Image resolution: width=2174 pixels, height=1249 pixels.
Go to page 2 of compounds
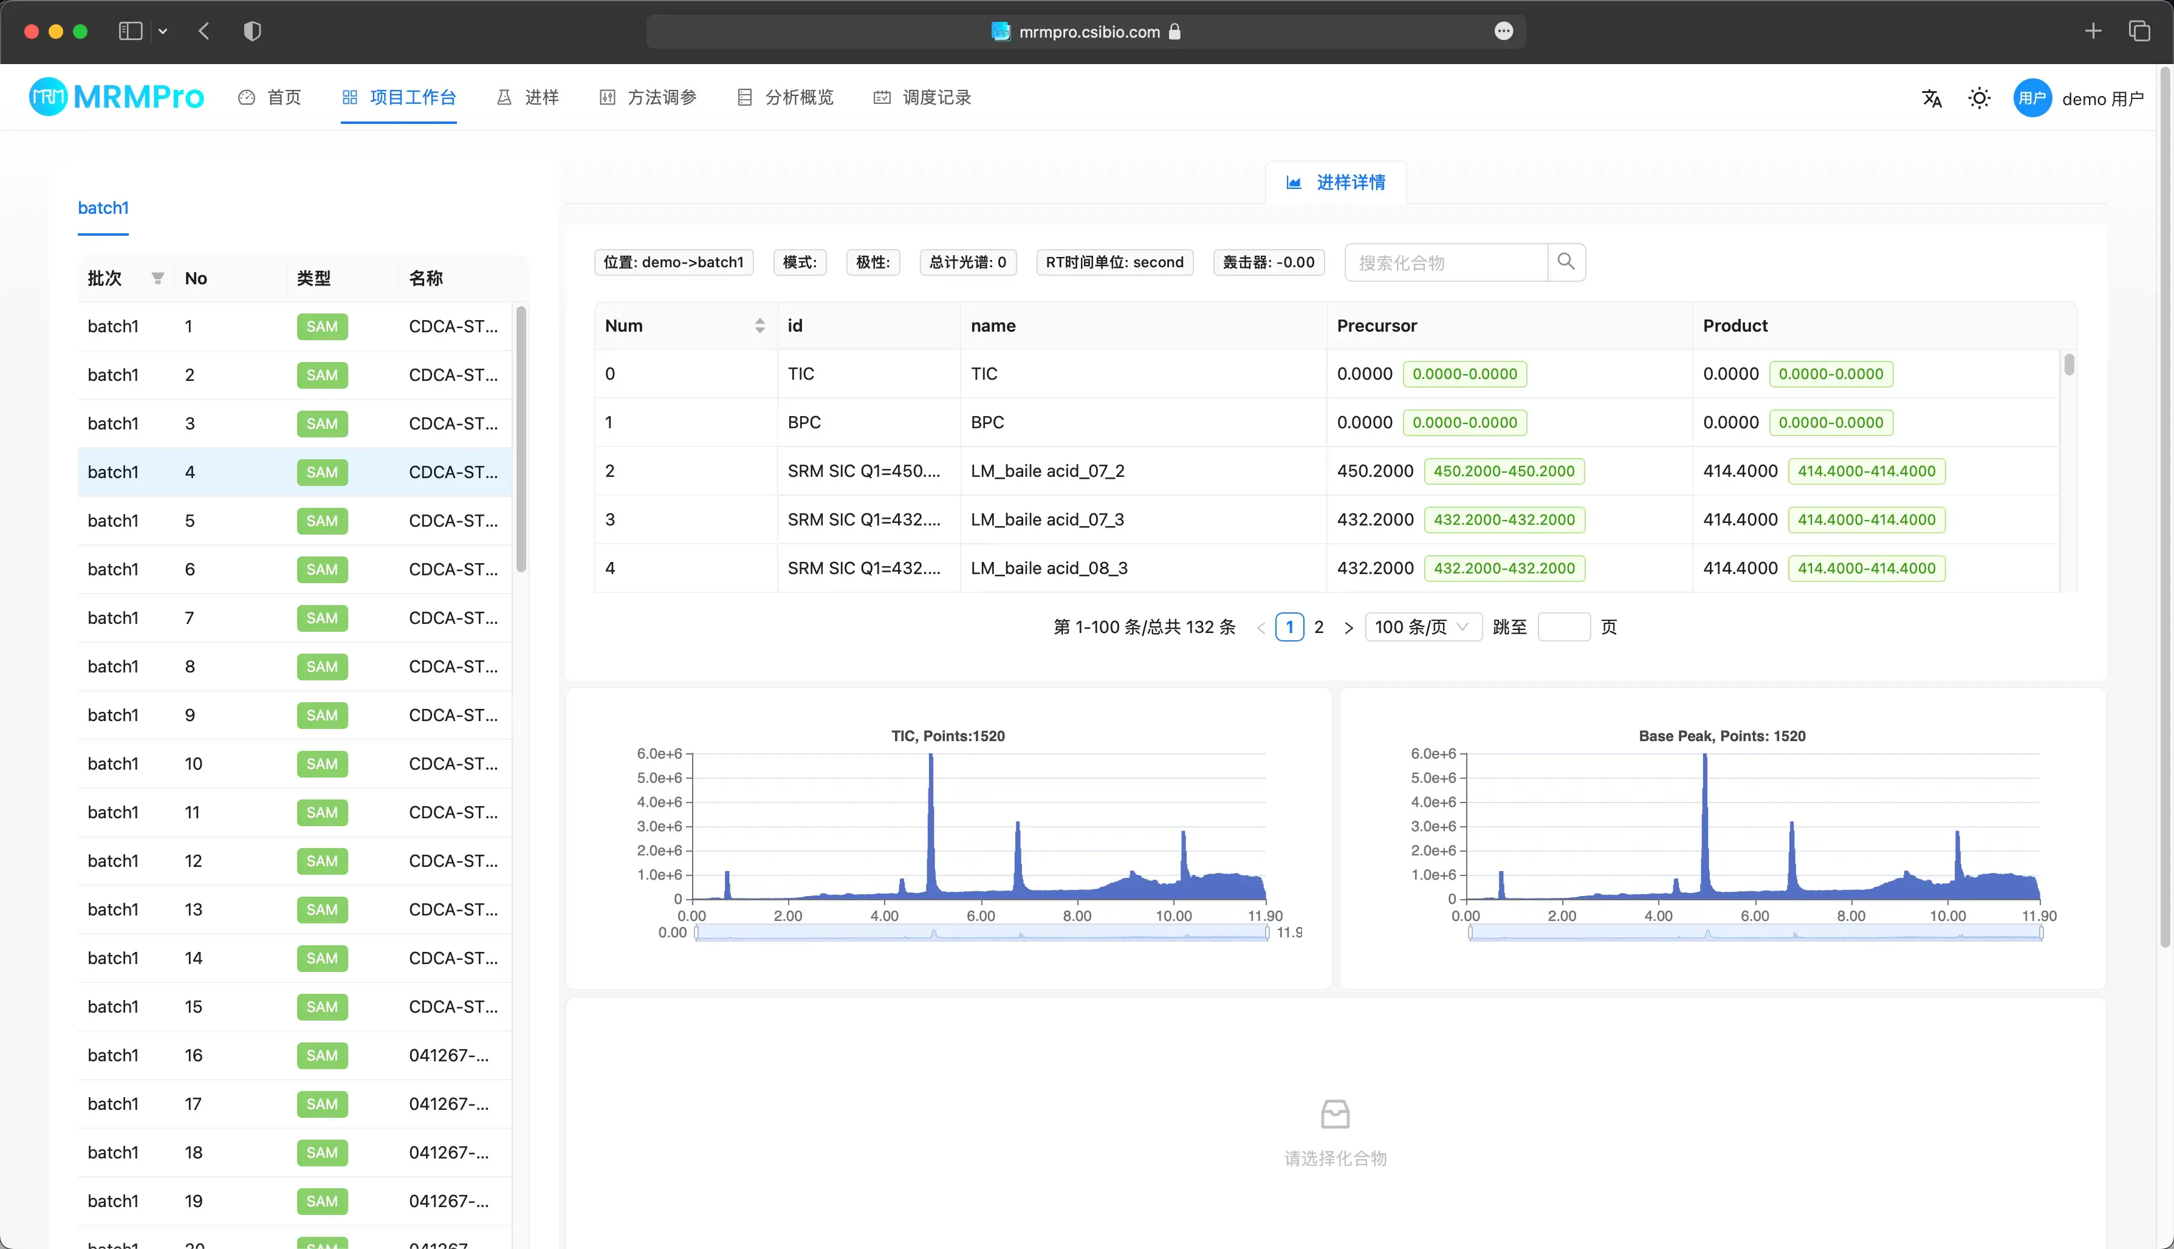pyautogui.click(x=1318, y=627)
